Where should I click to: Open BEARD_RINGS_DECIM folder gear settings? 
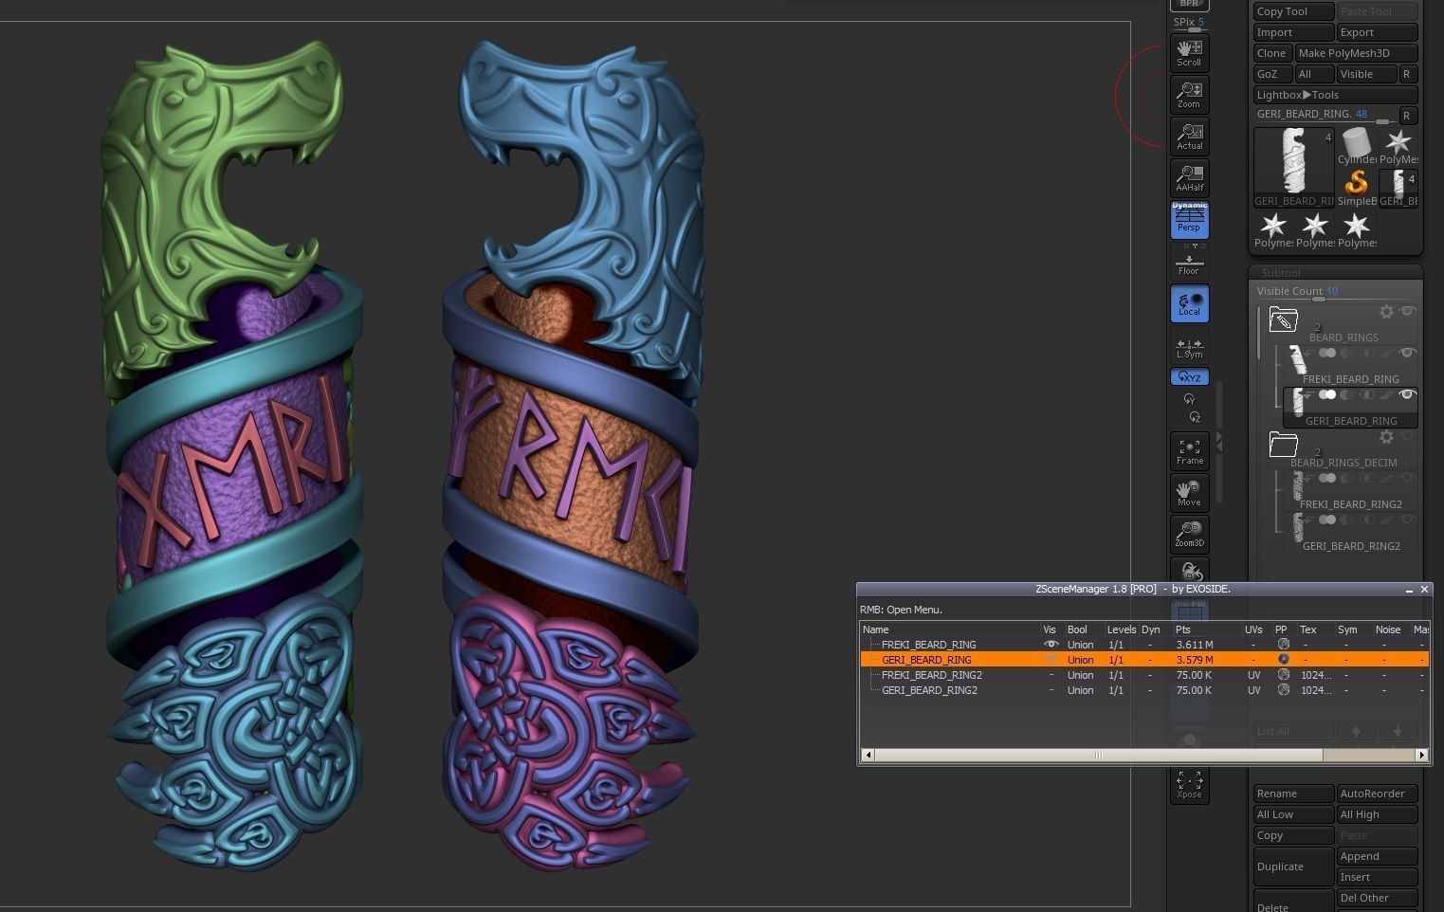pos(1386,437)
